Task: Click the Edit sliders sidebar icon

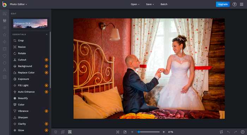Action: coord(5,20)
